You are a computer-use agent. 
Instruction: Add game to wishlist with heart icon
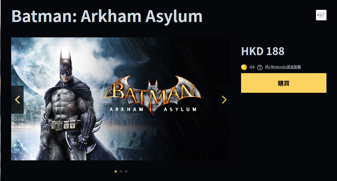(x=321, y=15)
